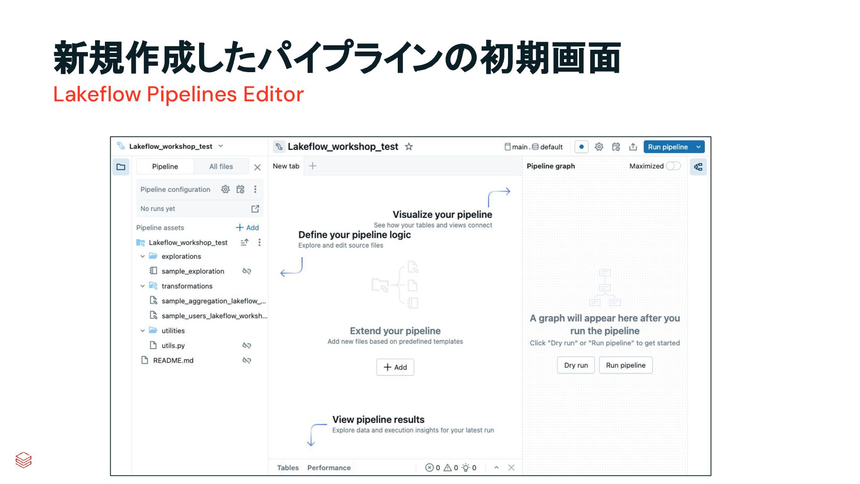This screenshot has width=860, height=484.
Task: Click the main.default catalog schema selector
Action: pyautogui.click(x=534, y=147)
